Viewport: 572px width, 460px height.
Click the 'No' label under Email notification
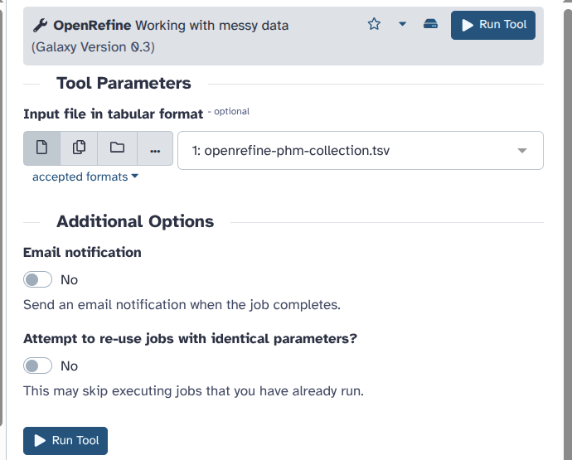pyautogui.click(x=70, y=280)
